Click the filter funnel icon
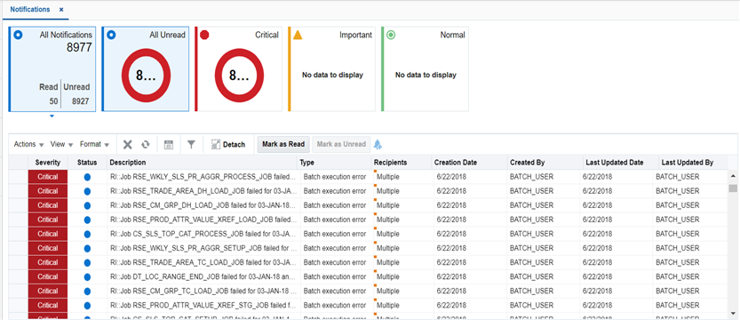This screenshot has height=320, width=740. click(191, 144)
